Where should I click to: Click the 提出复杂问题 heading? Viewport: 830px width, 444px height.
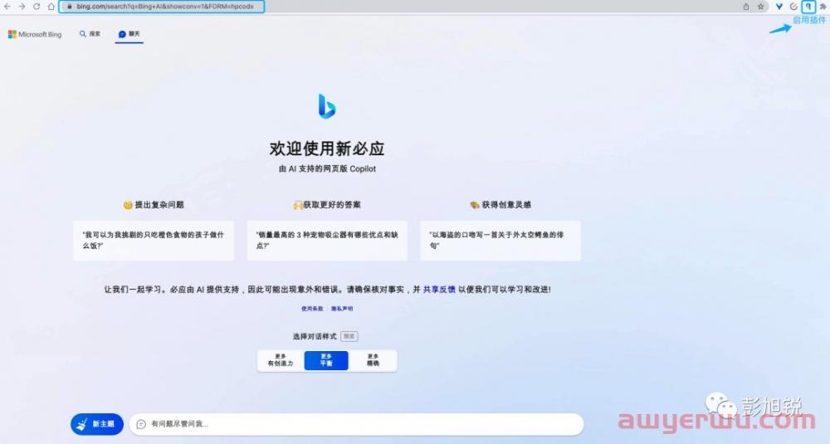(x=154, y=205)
